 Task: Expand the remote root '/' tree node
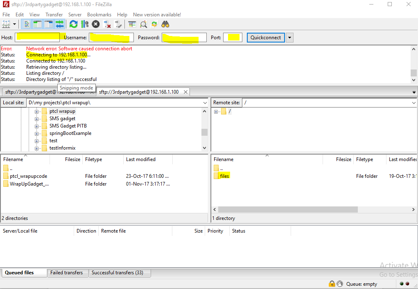click(x=216, y=112)
